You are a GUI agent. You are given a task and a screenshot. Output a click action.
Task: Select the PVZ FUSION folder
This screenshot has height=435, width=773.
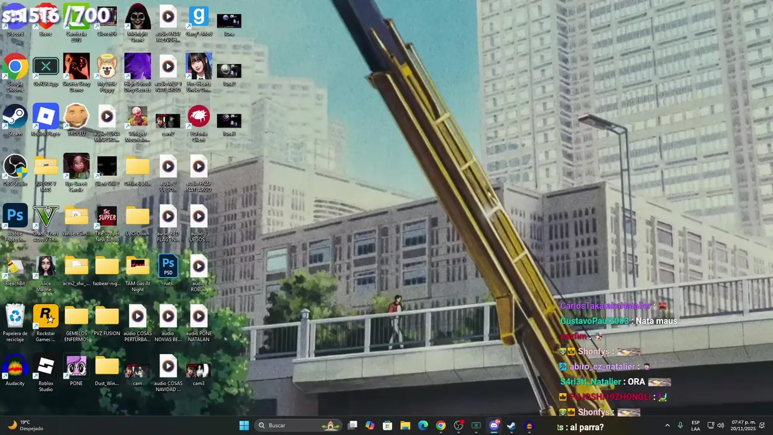tap(107, 320)
